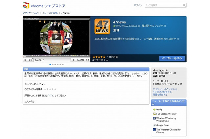Image resolution: width=210 pixels, height=139 pixels.
Task: Click the 1 件の評価 rating count
Action: click(112, 57)
